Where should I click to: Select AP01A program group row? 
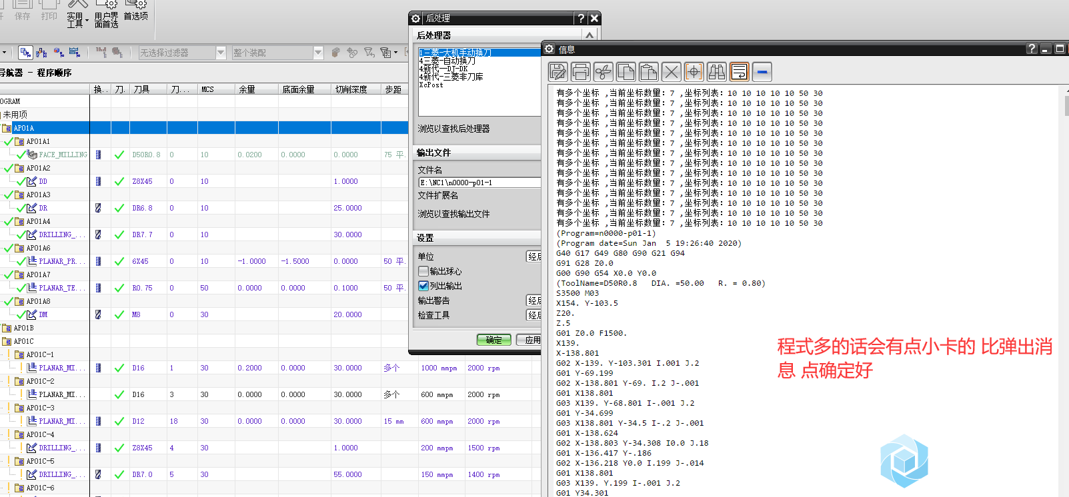[204, 128]
